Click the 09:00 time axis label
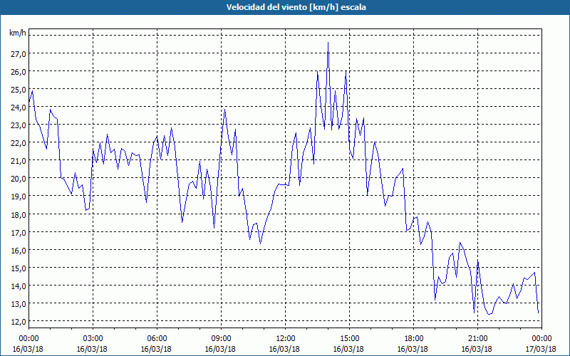 (x=221, y=339)
